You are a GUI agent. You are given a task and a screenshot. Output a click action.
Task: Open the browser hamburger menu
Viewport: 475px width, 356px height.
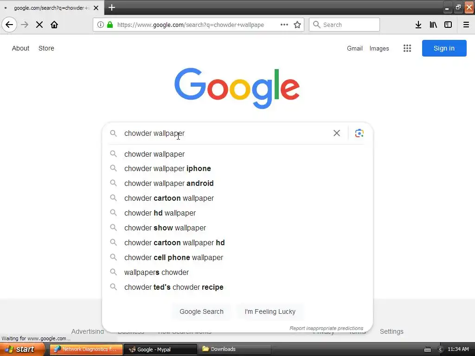(x=466, y=25)
